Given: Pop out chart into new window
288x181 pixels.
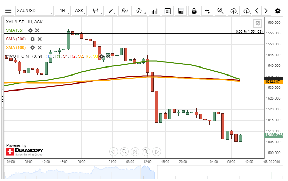Looking at the screenshot, I should 257,24.
